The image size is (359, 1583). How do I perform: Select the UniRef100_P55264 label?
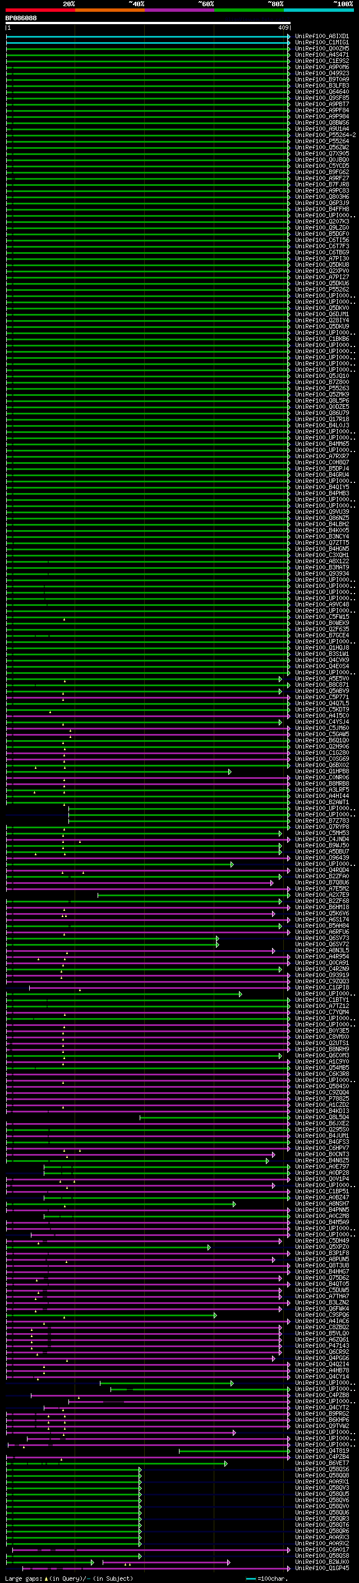coord(322,142)
